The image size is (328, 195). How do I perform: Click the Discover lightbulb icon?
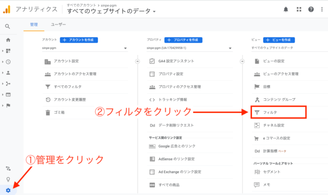point(8,179)
